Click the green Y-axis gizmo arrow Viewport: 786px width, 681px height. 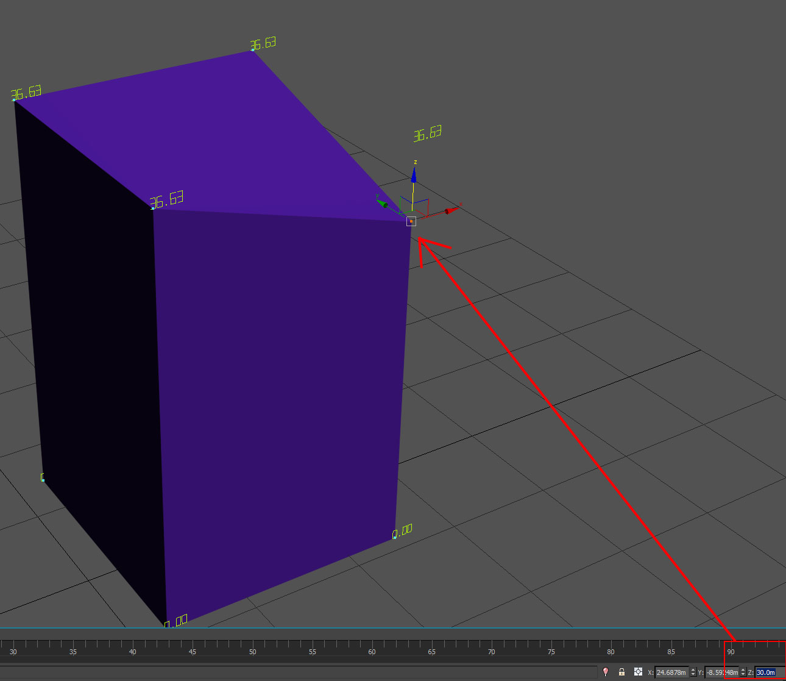click(x=381, y=202)
